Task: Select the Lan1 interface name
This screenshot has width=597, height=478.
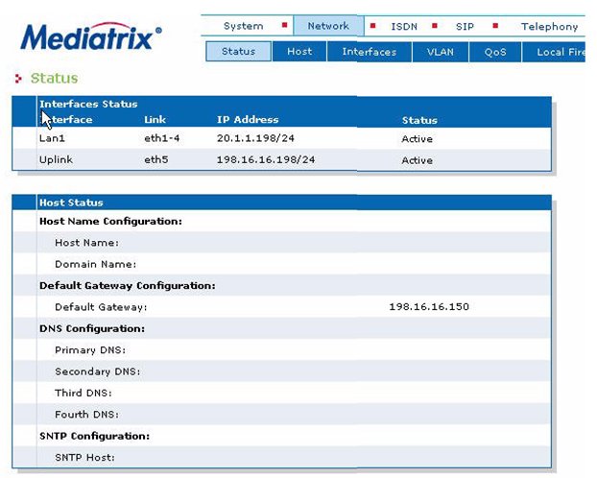Action: coord(52,138)
